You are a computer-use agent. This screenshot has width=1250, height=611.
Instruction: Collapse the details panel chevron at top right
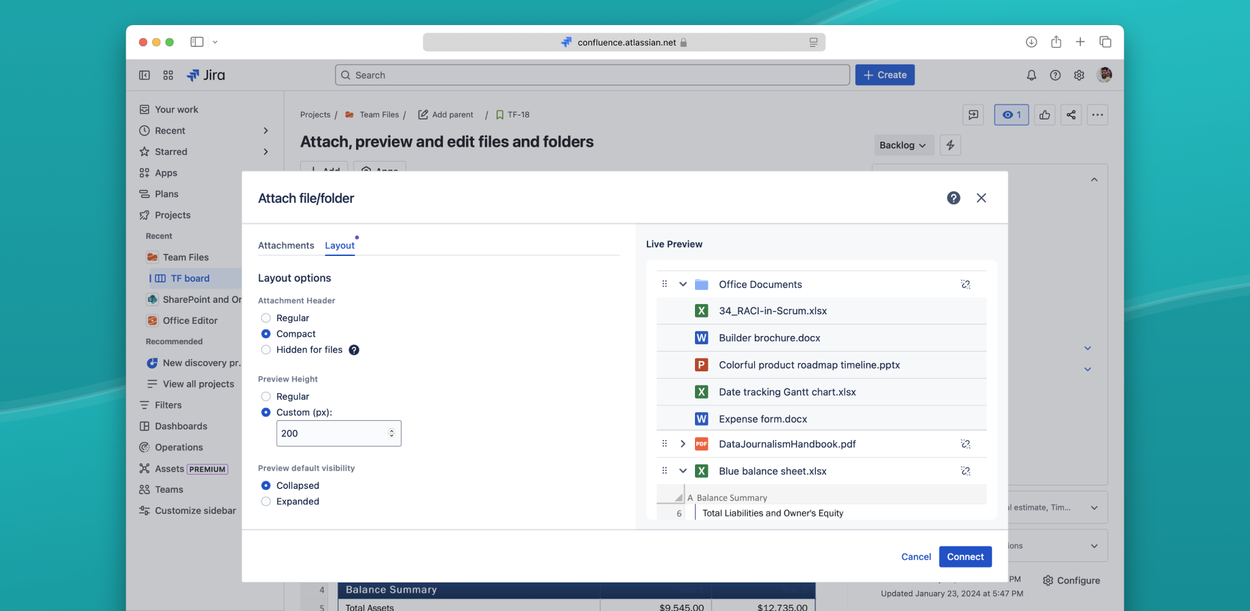tap(1094, 180)
